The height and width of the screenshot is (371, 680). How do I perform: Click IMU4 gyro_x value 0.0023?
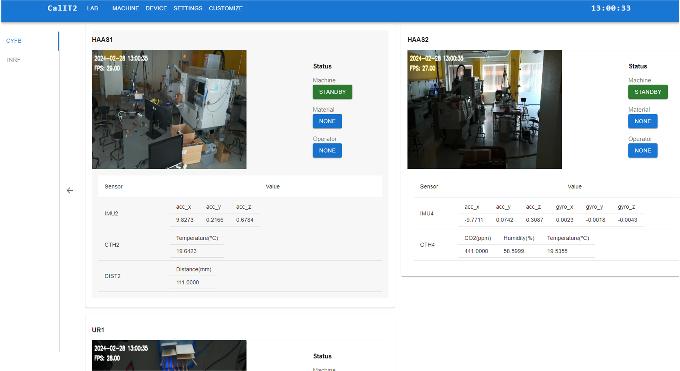click(565, 220)
